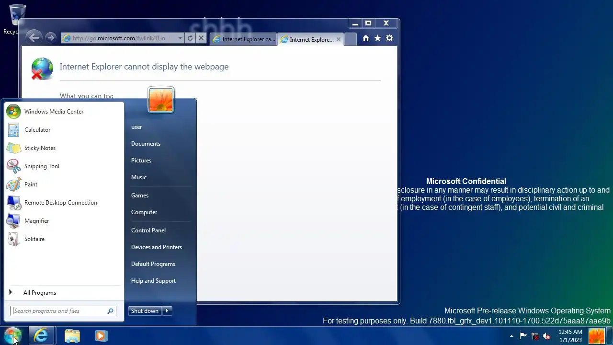Click the Start orb button
The width and height of the screenshot is (613, 345).
coord(13,335)
